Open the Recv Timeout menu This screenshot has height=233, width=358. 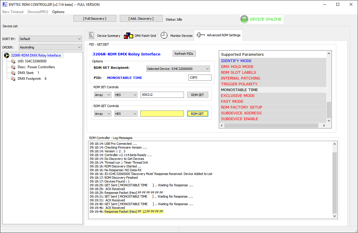[x=13, y=12]
